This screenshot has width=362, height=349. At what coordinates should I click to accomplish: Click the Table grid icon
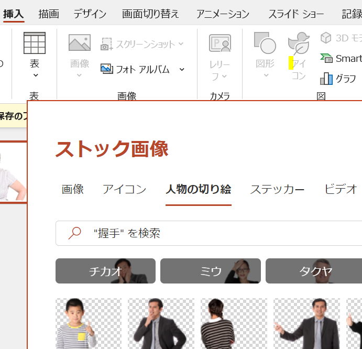coord(34,43)
